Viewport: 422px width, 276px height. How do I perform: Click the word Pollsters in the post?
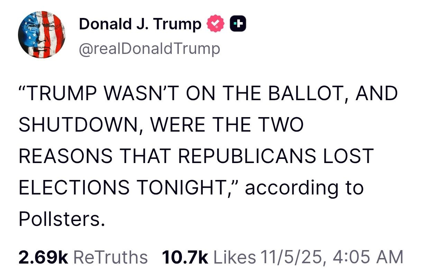pyautogui.click(x=61, y=219)
